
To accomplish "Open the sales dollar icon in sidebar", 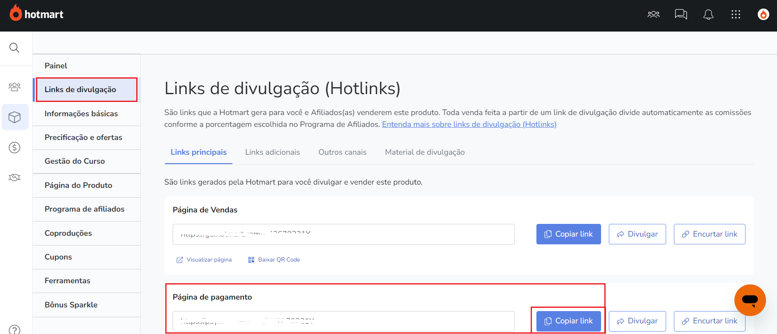I will tap(15, 147).
